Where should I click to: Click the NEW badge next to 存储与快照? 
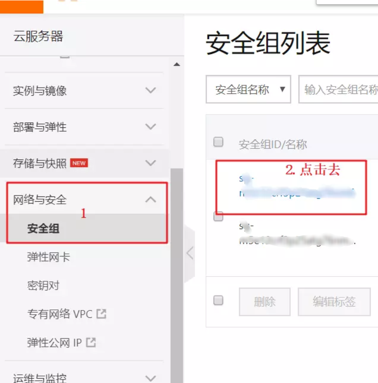coord(79,163)
